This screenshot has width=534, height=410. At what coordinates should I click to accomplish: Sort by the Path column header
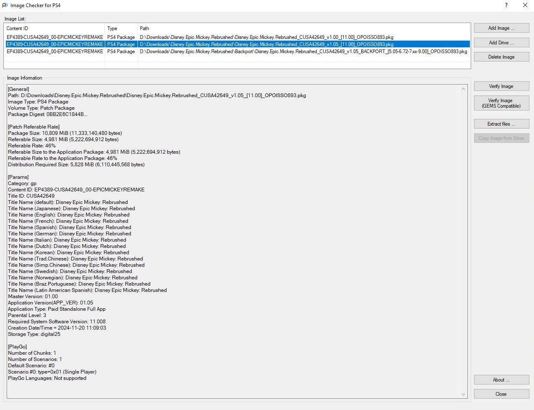304,28
